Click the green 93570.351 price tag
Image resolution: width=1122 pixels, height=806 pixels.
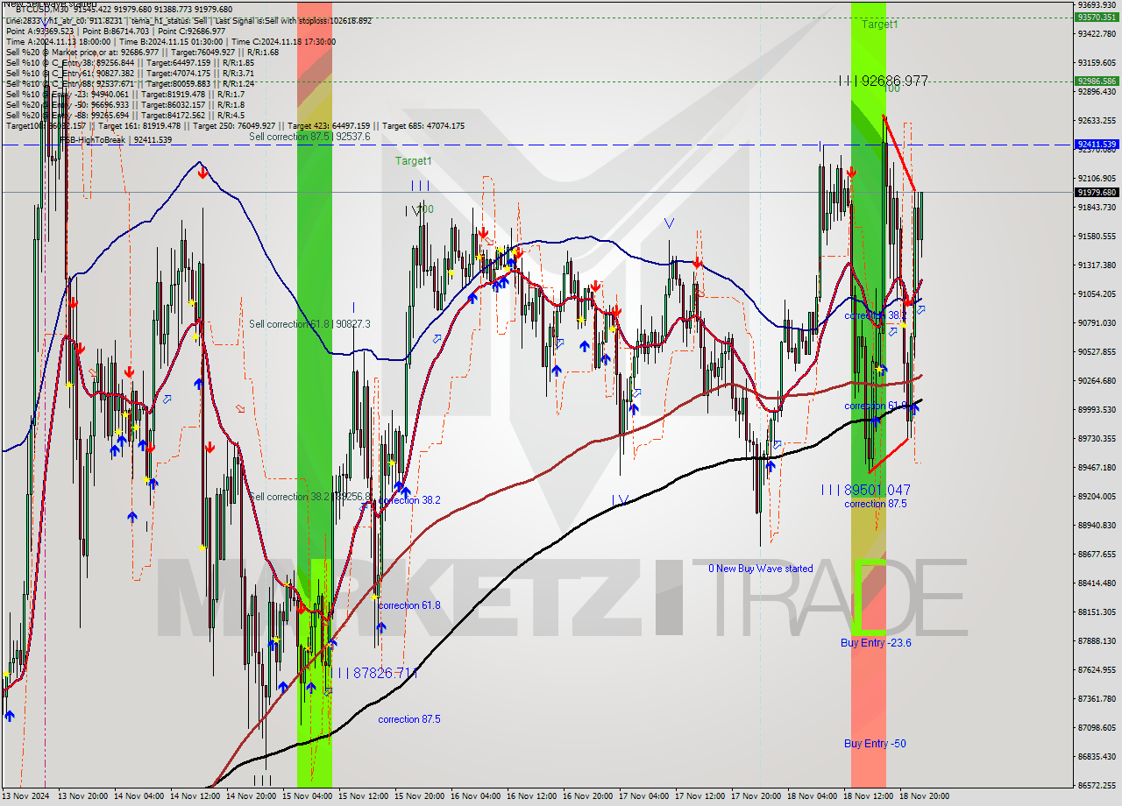pos(1097,17)
